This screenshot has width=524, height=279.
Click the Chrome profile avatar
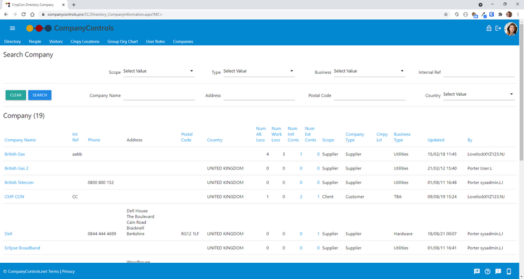point(509,15)
